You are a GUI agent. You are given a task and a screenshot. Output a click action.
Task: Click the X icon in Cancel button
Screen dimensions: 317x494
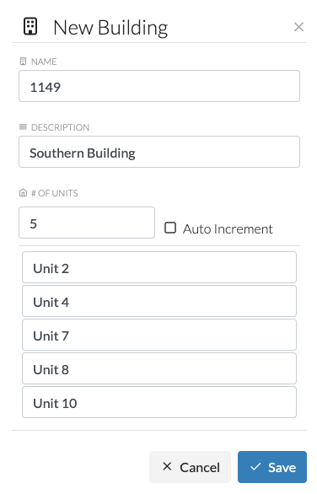[167, 466]
